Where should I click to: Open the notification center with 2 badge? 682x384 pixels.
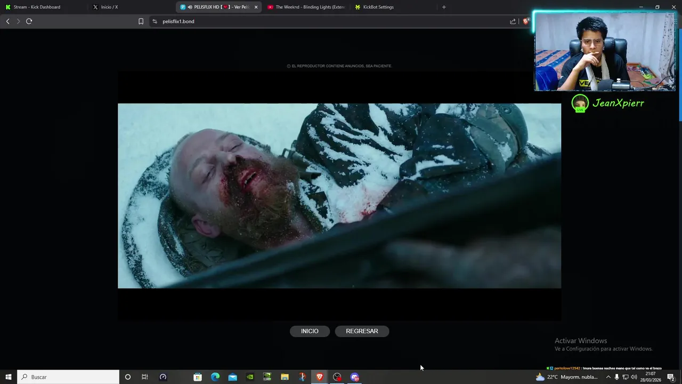click(x=671, y=377)
